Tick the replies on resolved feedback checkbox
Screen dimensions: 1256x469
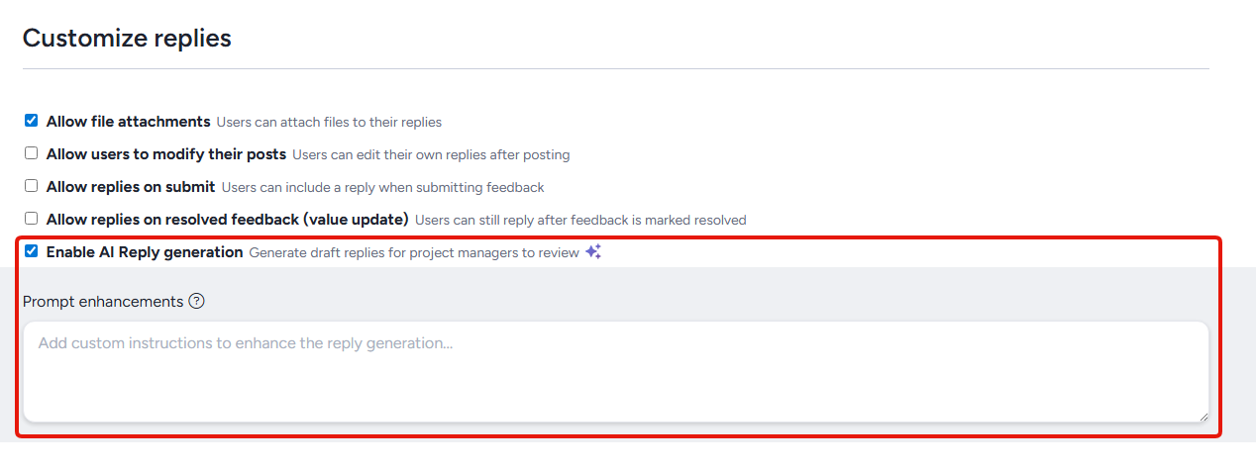[x=32, y=219]
